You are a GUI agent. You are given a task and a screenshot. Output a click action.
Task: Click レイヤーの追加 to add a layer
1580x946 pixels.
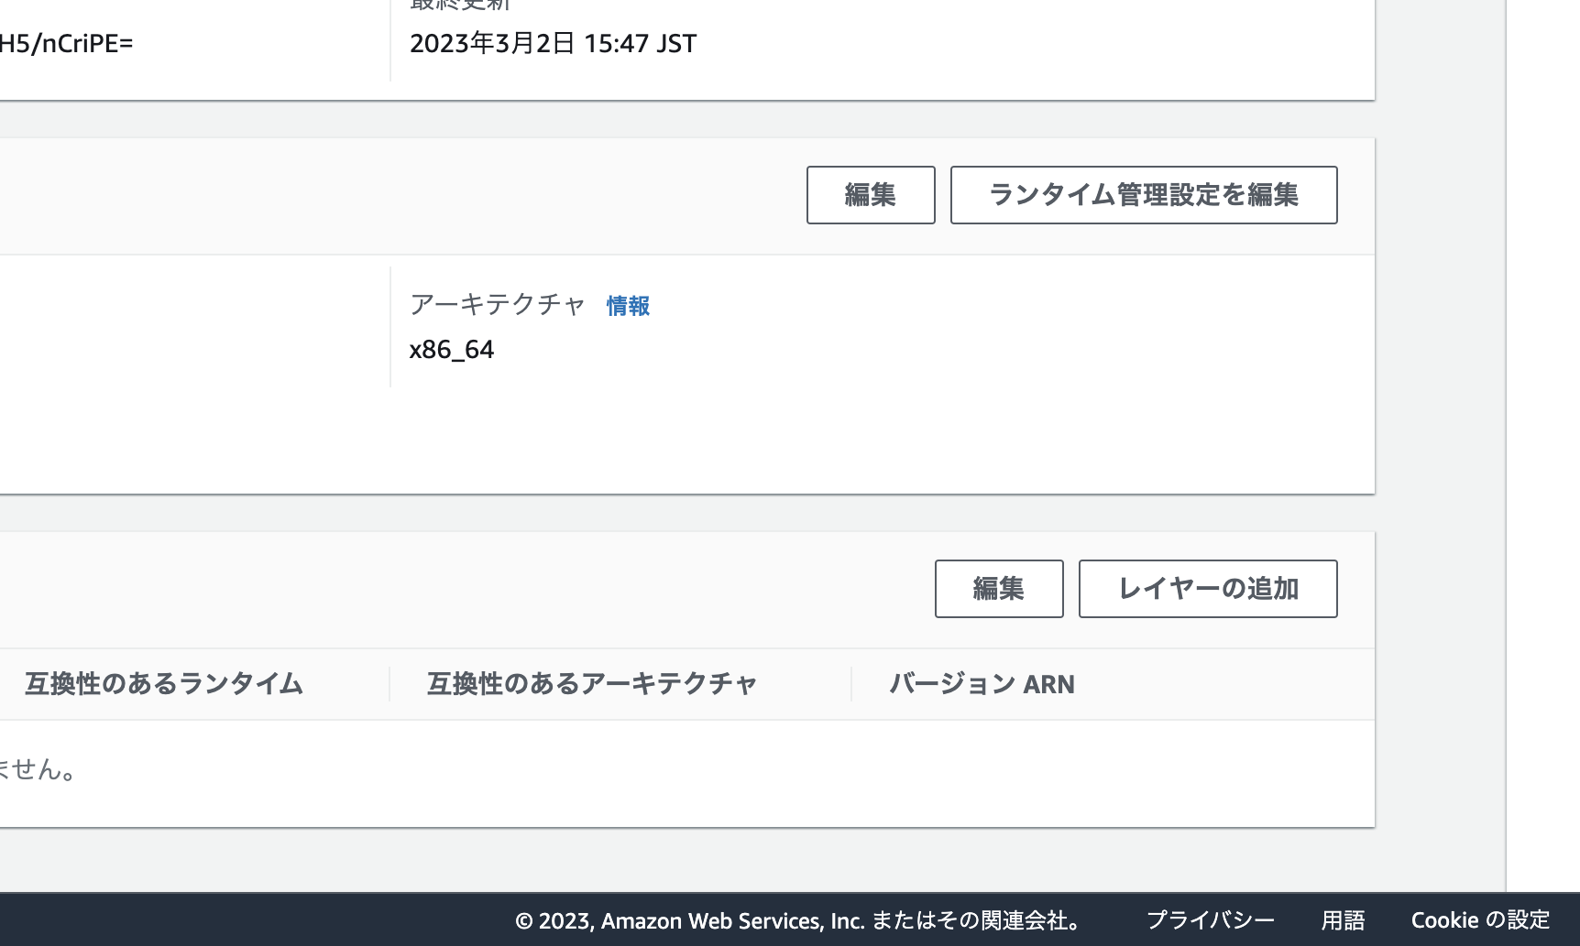1207,589
